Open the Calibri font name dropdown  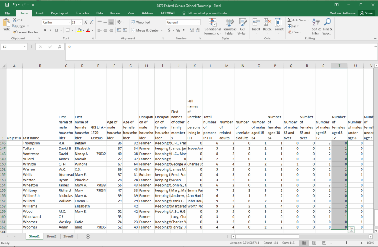pos(69,22)
